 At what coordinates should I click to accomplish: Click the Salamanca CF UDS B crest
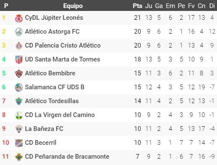[19, 88]
